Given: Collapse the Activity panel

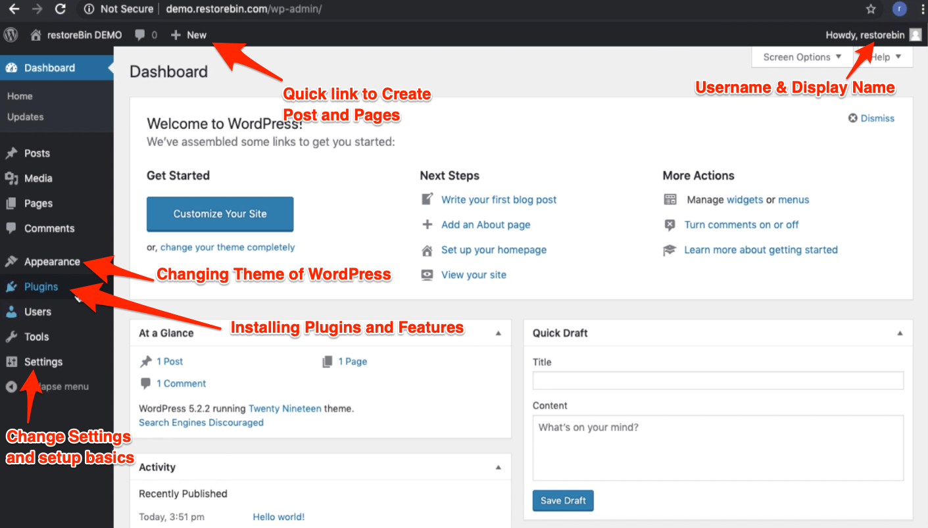Looking at the screenshot, I should coord(498,468).
